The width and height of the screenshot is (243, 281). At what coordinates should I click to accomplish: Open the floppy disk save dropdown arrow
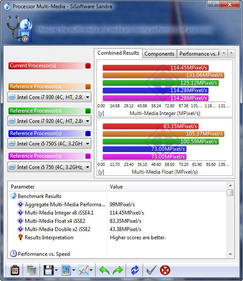coord(56,270)
